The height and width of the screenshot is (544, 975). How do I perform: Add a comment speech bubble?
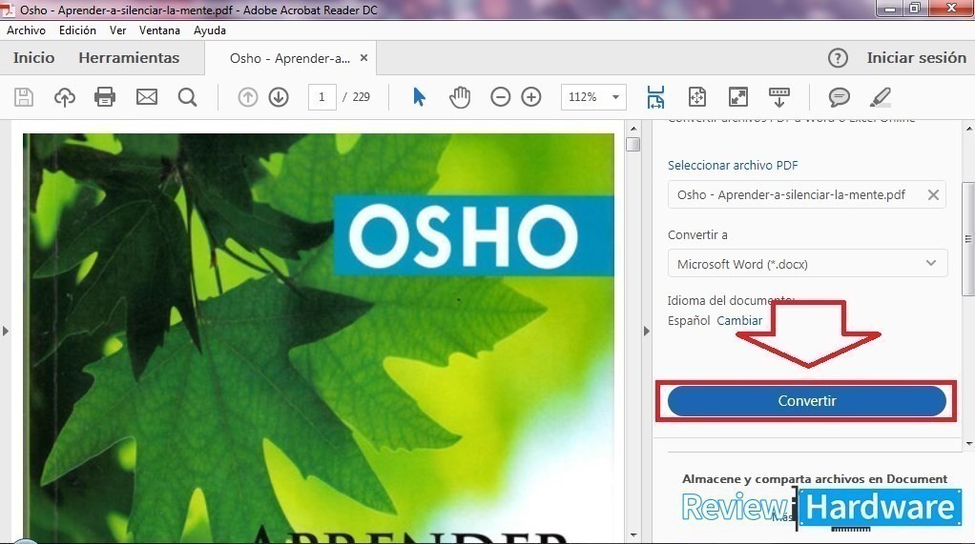pyautogui.click(x=839, y=97)
